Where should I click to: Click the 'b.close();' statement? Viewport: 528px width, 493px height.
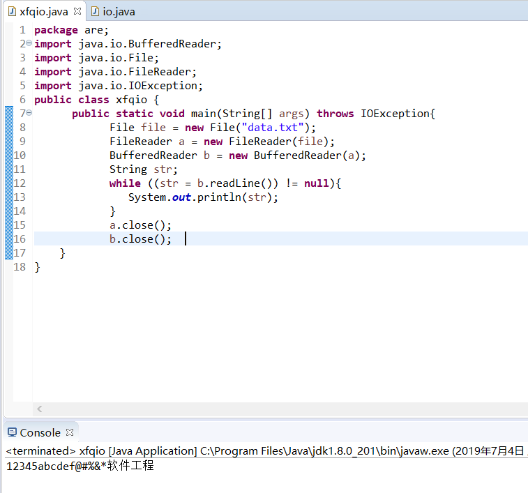point(140,239)
